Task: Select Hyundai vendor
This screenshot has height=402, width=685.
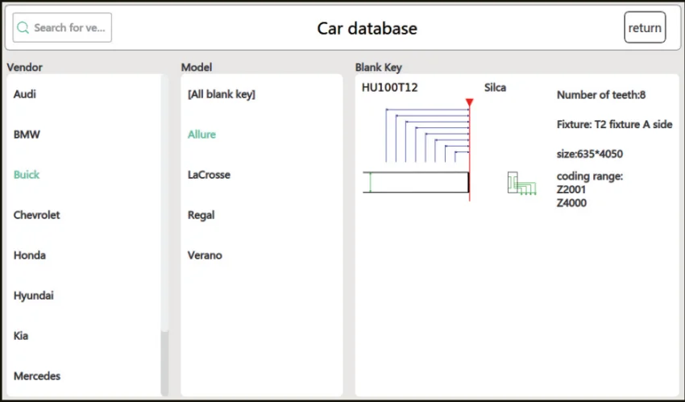Action: tap(34, 296)
